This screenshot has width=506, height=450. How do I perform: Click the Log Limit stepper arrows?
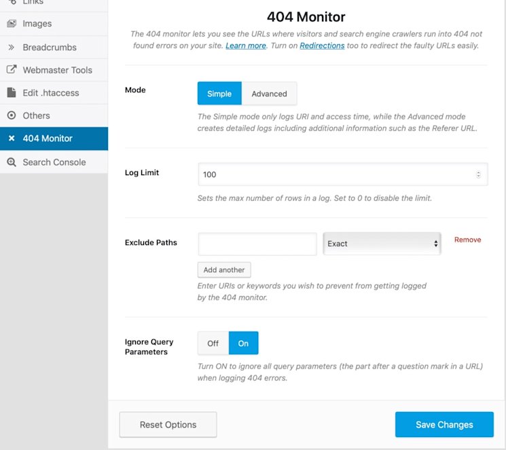point(478,174)
